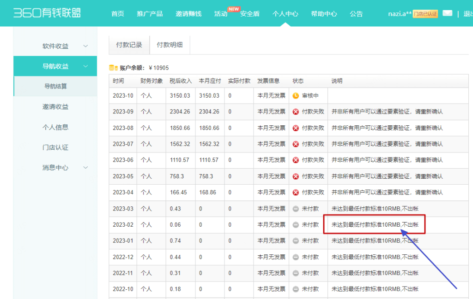The height and width of the screenshot is (299, 473).
Task: Click the 实际付款 column header
Action: click(x=239, y=81)
